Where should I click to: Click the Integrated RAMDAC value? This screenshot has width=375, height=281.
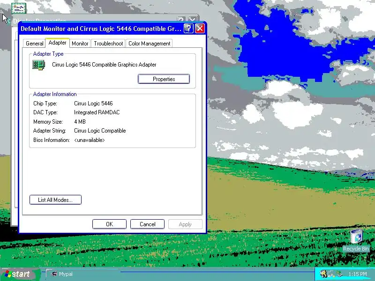[x=97, y=112]
